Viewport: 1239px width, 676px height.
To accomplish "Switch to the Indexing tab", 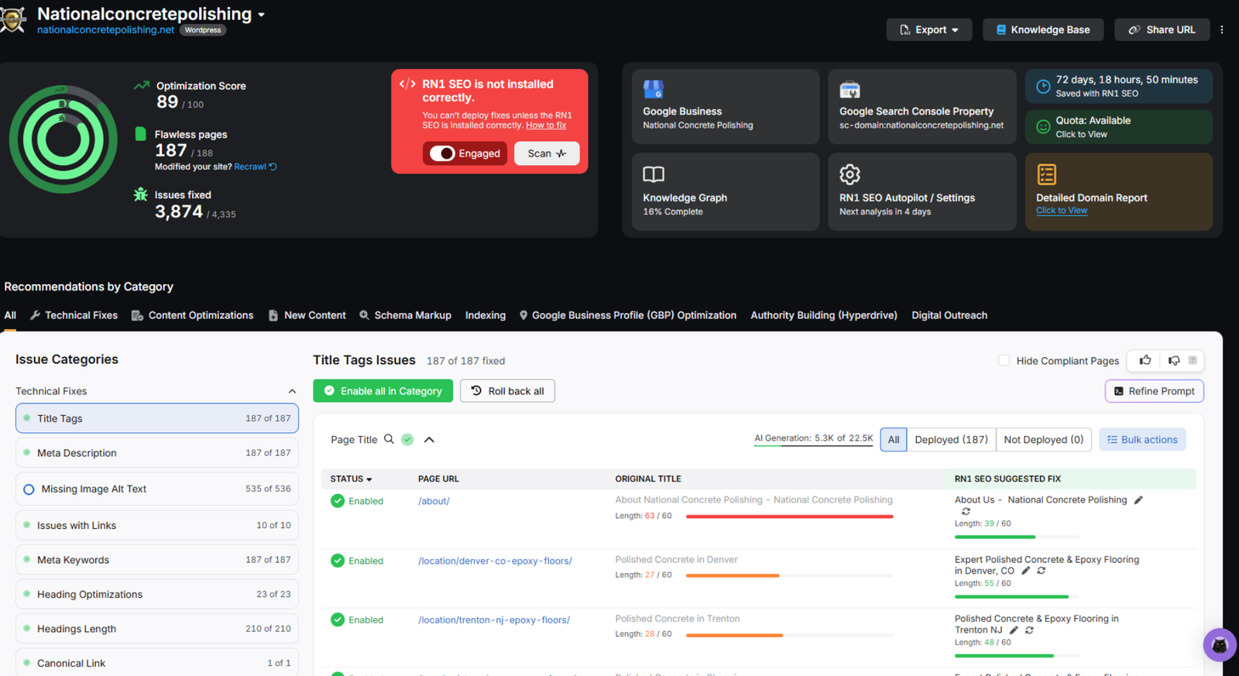I will 486,315.
